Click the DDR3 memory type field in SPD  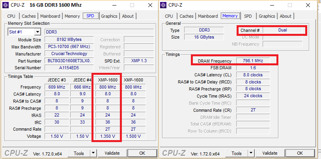click(99, 32)
